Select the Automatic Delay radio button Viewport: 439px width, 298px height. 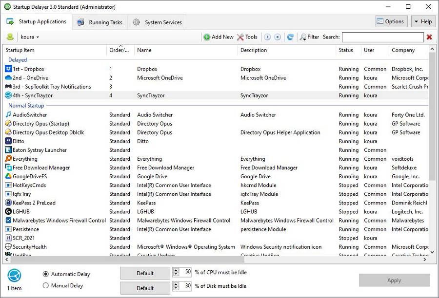46,274
